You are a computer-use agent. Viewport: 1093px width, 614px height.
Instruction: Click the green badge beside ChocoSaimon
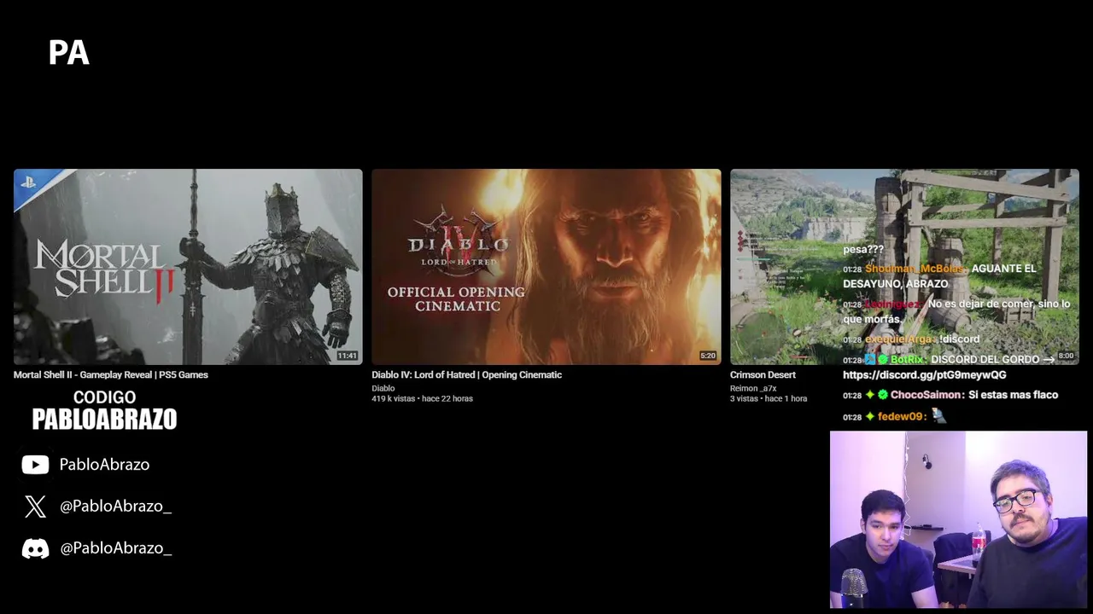tap(883, 395)
